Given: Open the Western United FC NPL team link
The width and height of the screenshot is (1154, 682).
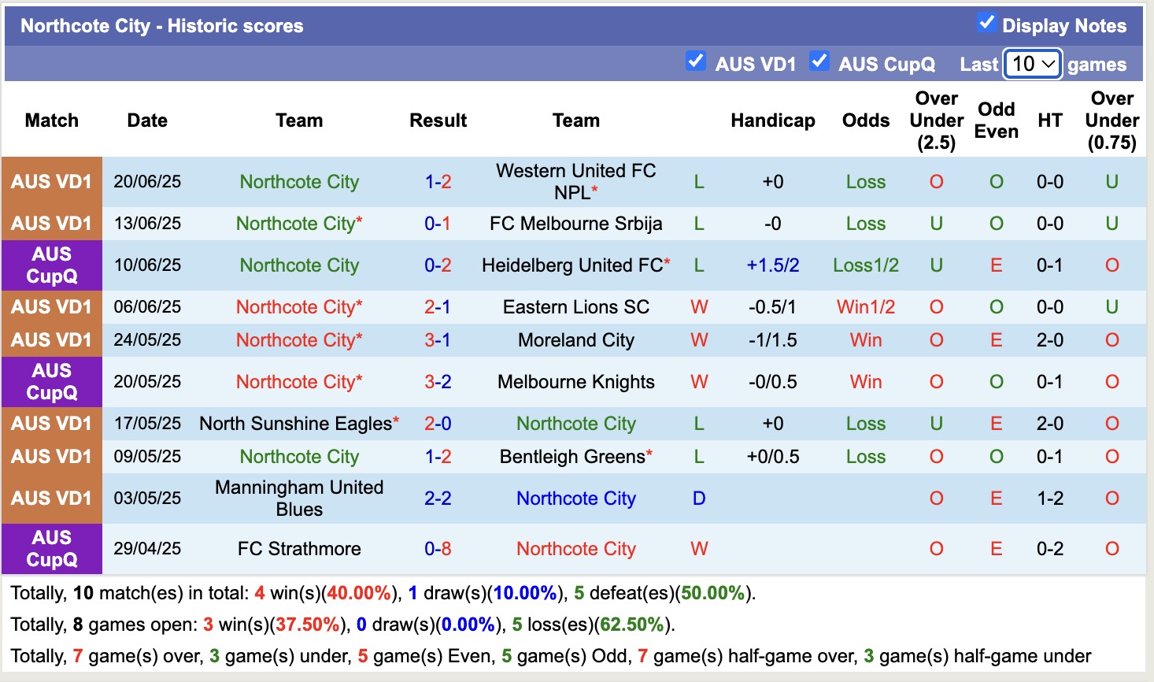Looking at the screenshot, I should click(x=576, y=182).
